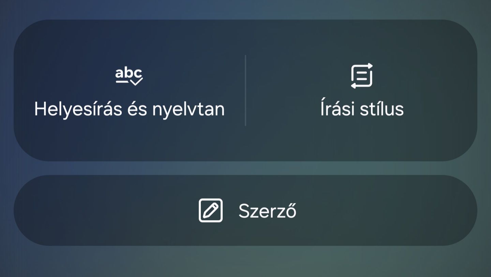Click the Helyesírás és nyelvtan label text
The image size is (491, 277).
(130, 109)
